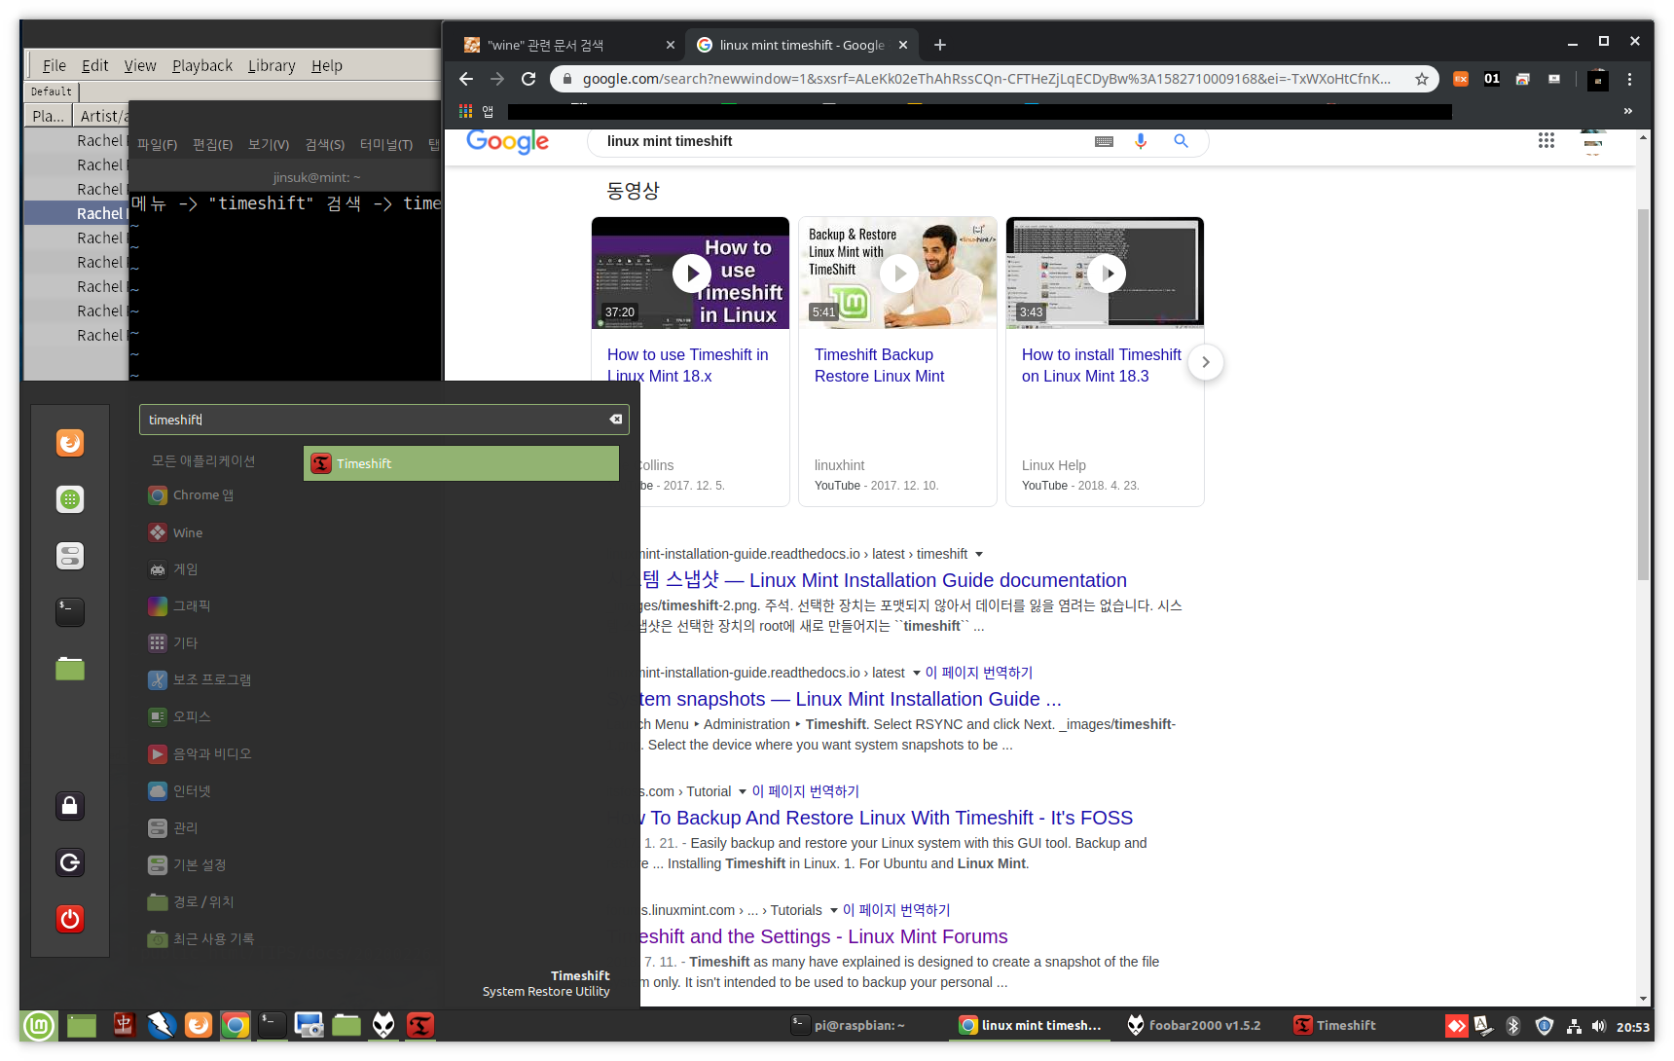Open the Playback menu in foobar2000
The image size is (1674, 1061).
tap(202, 65)
